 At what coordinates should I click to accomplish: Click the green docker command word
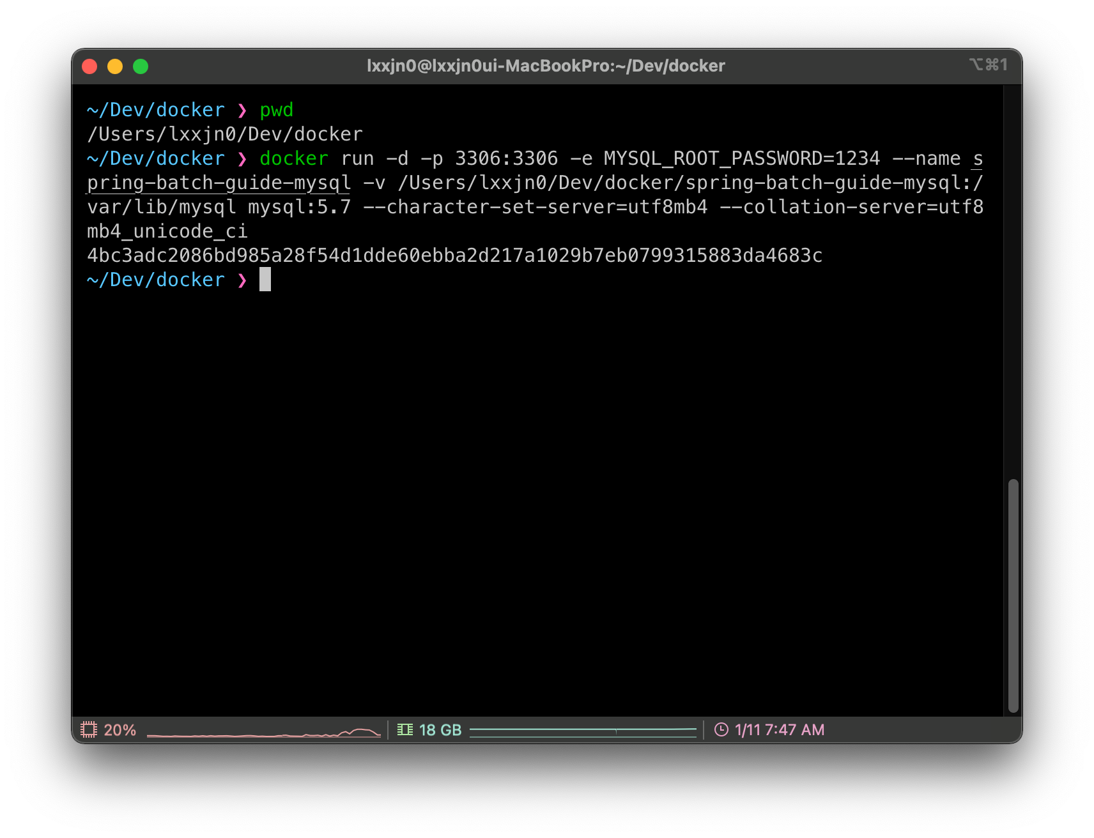[x=294, y=158]
